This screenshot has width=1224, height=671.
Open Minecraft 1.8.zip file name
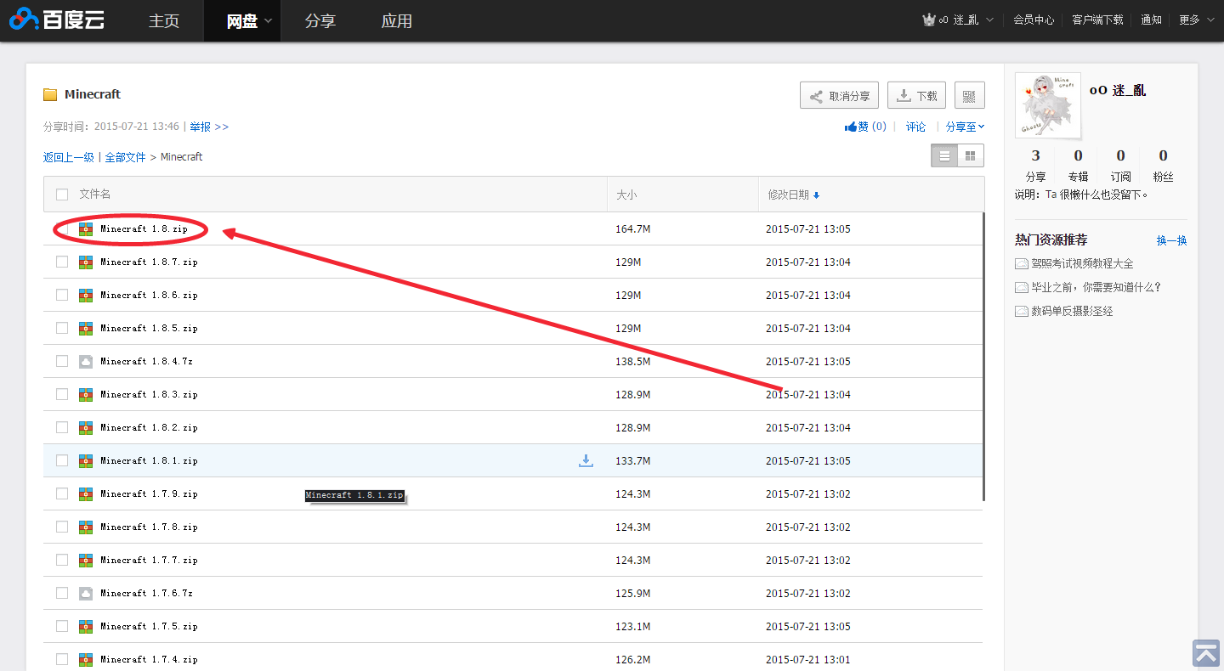(144, 229)
